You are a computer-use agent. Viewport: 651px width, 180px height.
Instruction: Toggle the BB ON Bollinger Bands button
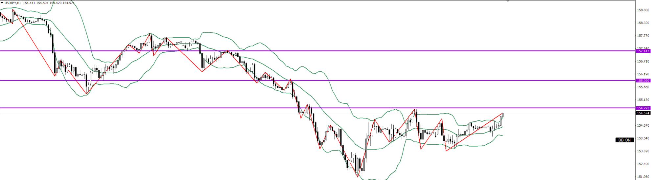click(x=624, y=140)
